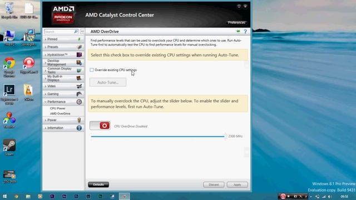This screenshot has width=356, height=200.
Task: Toggle the CPU OverDrive switch on
Action: point(100,126)
